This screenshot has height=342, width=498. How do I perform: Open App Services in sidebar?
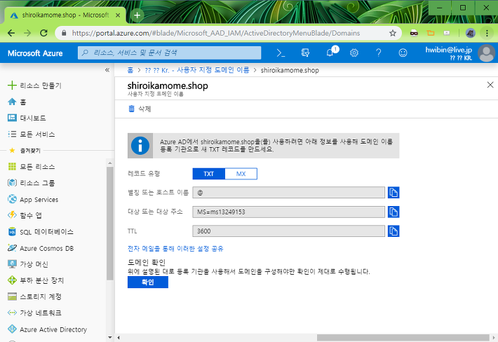point(33,199)
